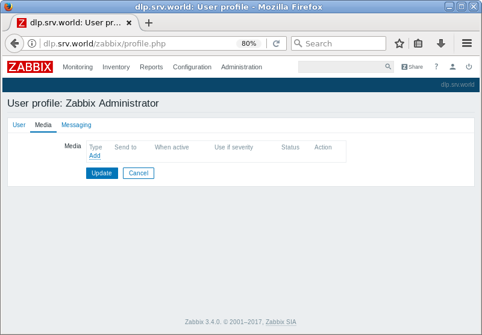Screen dimensions: 482x335
Task: Click the 'Type' column header
Action: pos(96,147)
